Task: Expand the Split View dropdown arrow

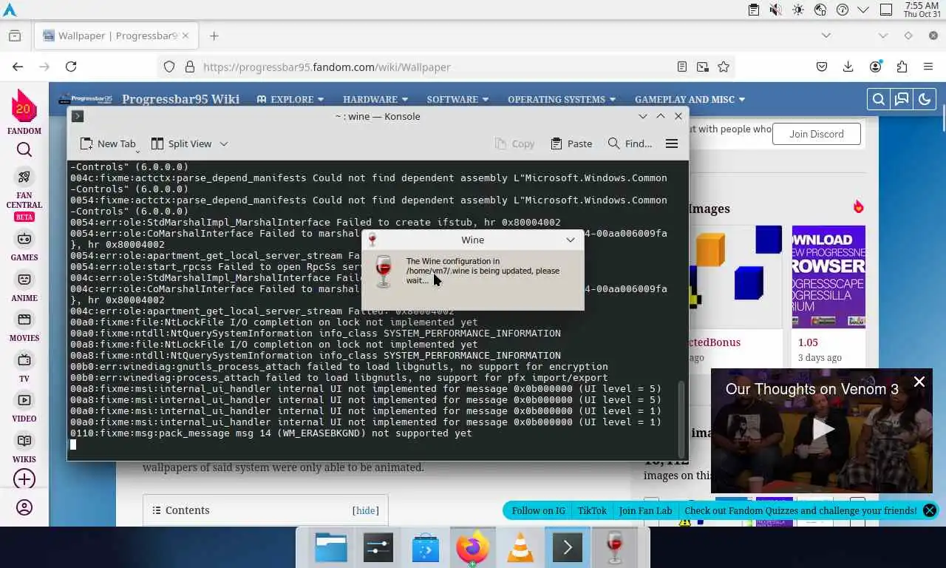Action: pos(224,143)
